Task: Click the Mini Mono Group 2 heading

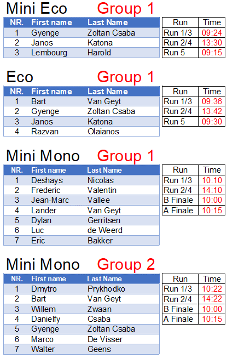Action: [x=80, y=264]
